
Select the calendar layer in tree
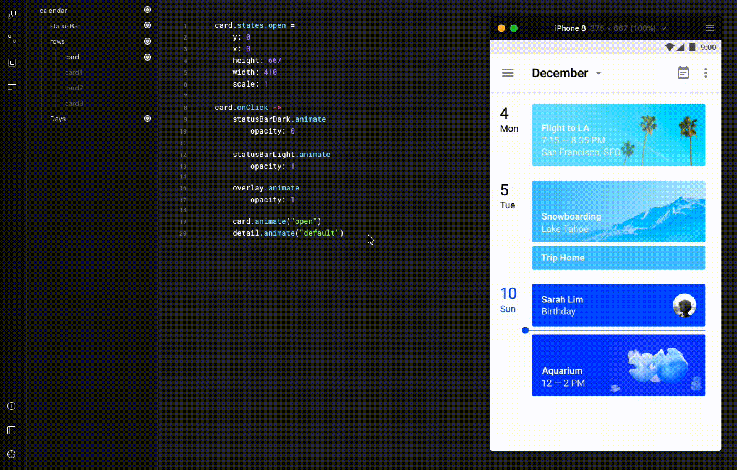(53, 11)
